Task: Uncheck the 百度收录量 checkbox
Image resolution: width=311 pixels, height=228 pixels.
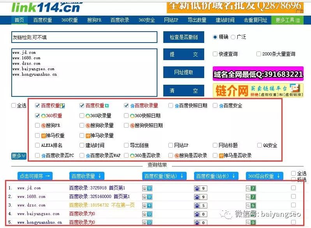Action: point(126,105)
